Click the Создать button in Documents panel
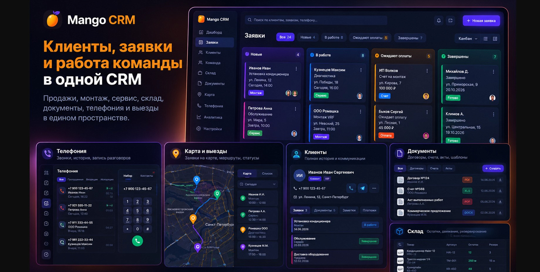The image size is (540, 272). tap(493, 168)
